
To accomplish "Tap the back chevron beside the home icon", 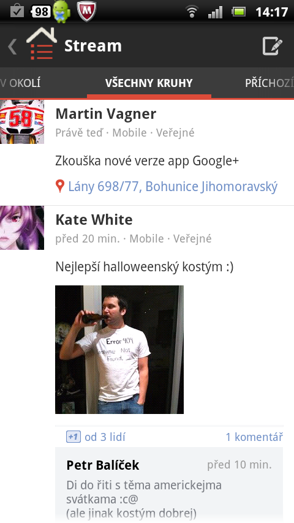I will (12, 47).
